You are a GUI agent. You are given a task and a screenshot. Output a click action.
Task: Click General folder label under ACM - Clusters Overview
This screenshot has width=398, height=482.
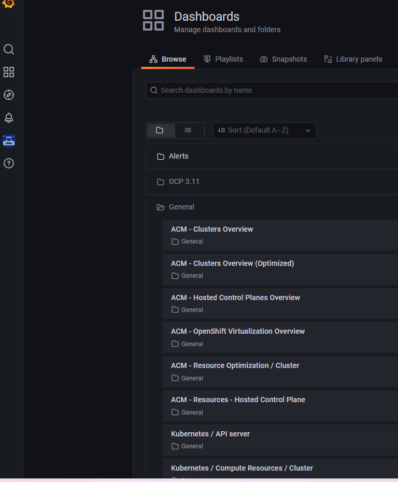[x=192, y=242]
